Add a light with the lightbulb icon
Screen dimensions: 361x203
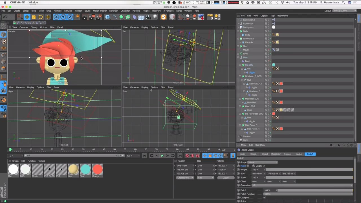[x=155, y=17]
